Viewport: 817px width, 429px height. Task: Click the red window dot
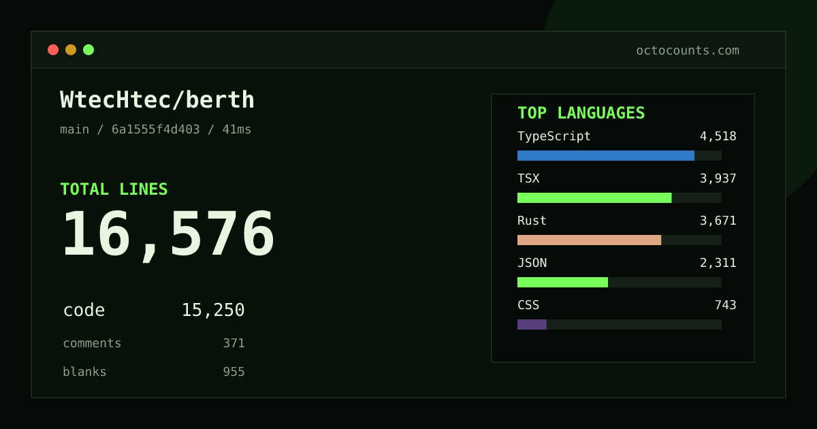click(53, 50)
